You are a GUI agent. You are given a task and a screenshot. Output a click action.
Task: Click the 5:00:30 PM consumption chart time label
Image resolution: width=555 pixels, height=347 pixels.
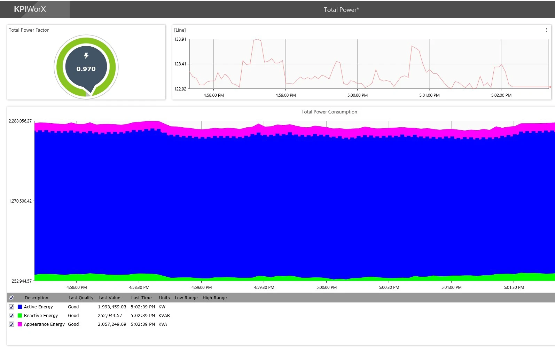(389, 287)
